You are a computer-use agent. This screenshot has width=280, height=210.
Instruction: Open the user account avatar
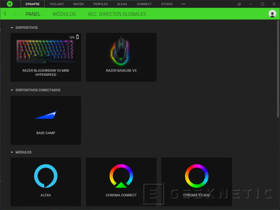[272, 14]
